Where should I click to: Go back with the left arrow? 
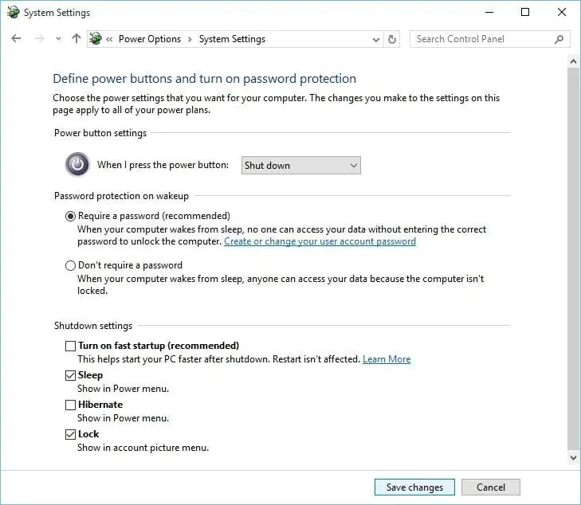(x=16, y=38)
